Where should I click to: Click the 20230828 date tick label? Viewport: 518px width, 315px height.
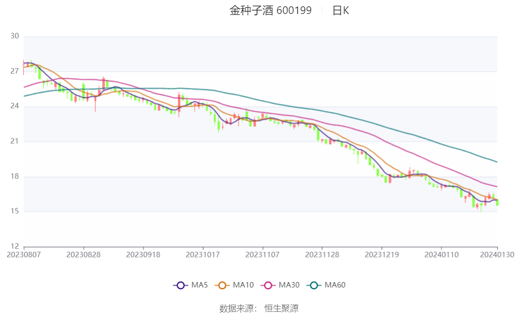(x=83, y=255)
